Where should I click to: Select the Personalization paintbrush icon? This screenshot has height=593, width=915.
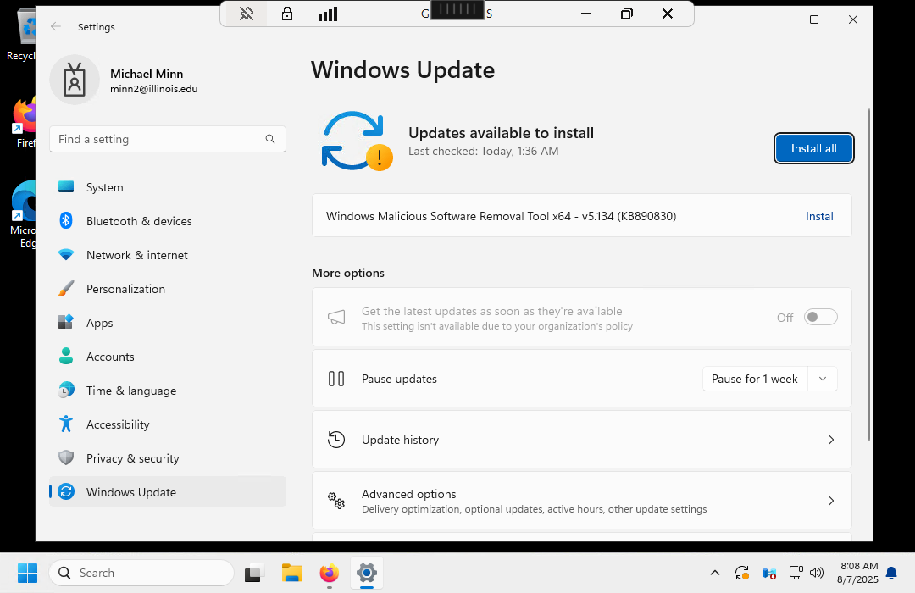66,289
